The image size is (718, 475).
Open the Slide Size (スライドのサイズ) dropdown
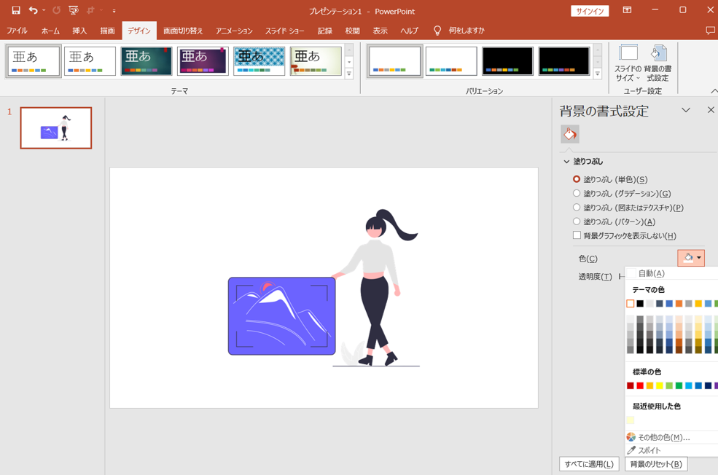(x=628, y=63)
